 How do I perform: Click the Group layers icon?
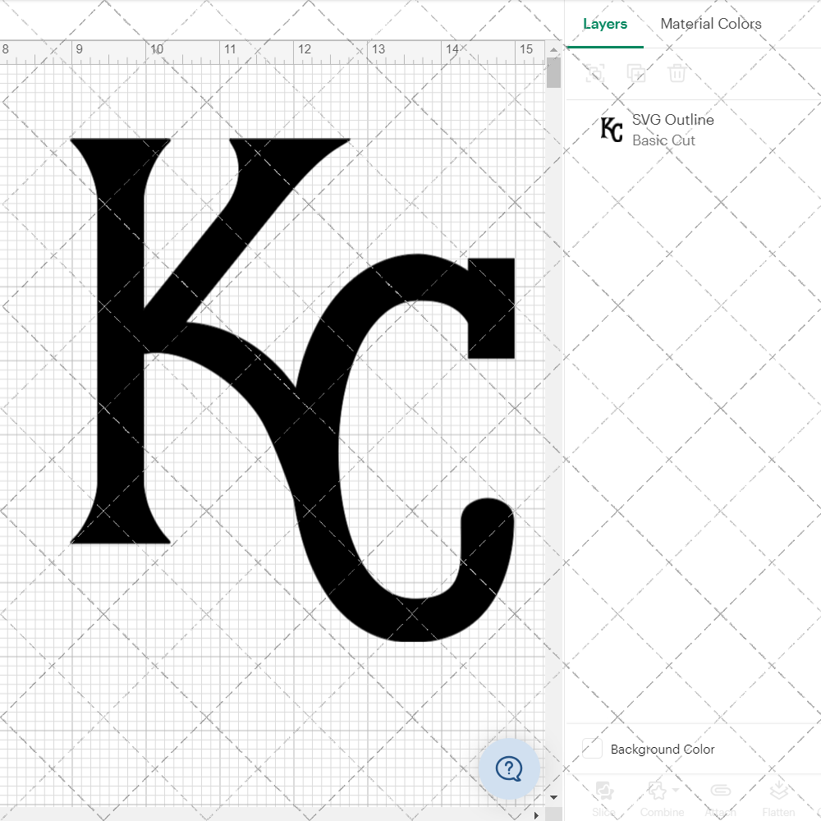click(594, 73)
